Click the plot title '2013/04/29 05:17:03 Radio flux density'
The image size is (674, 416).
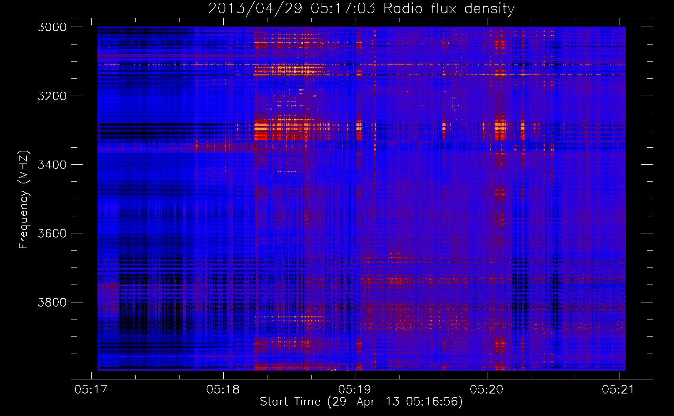click(x=361, y=9)
